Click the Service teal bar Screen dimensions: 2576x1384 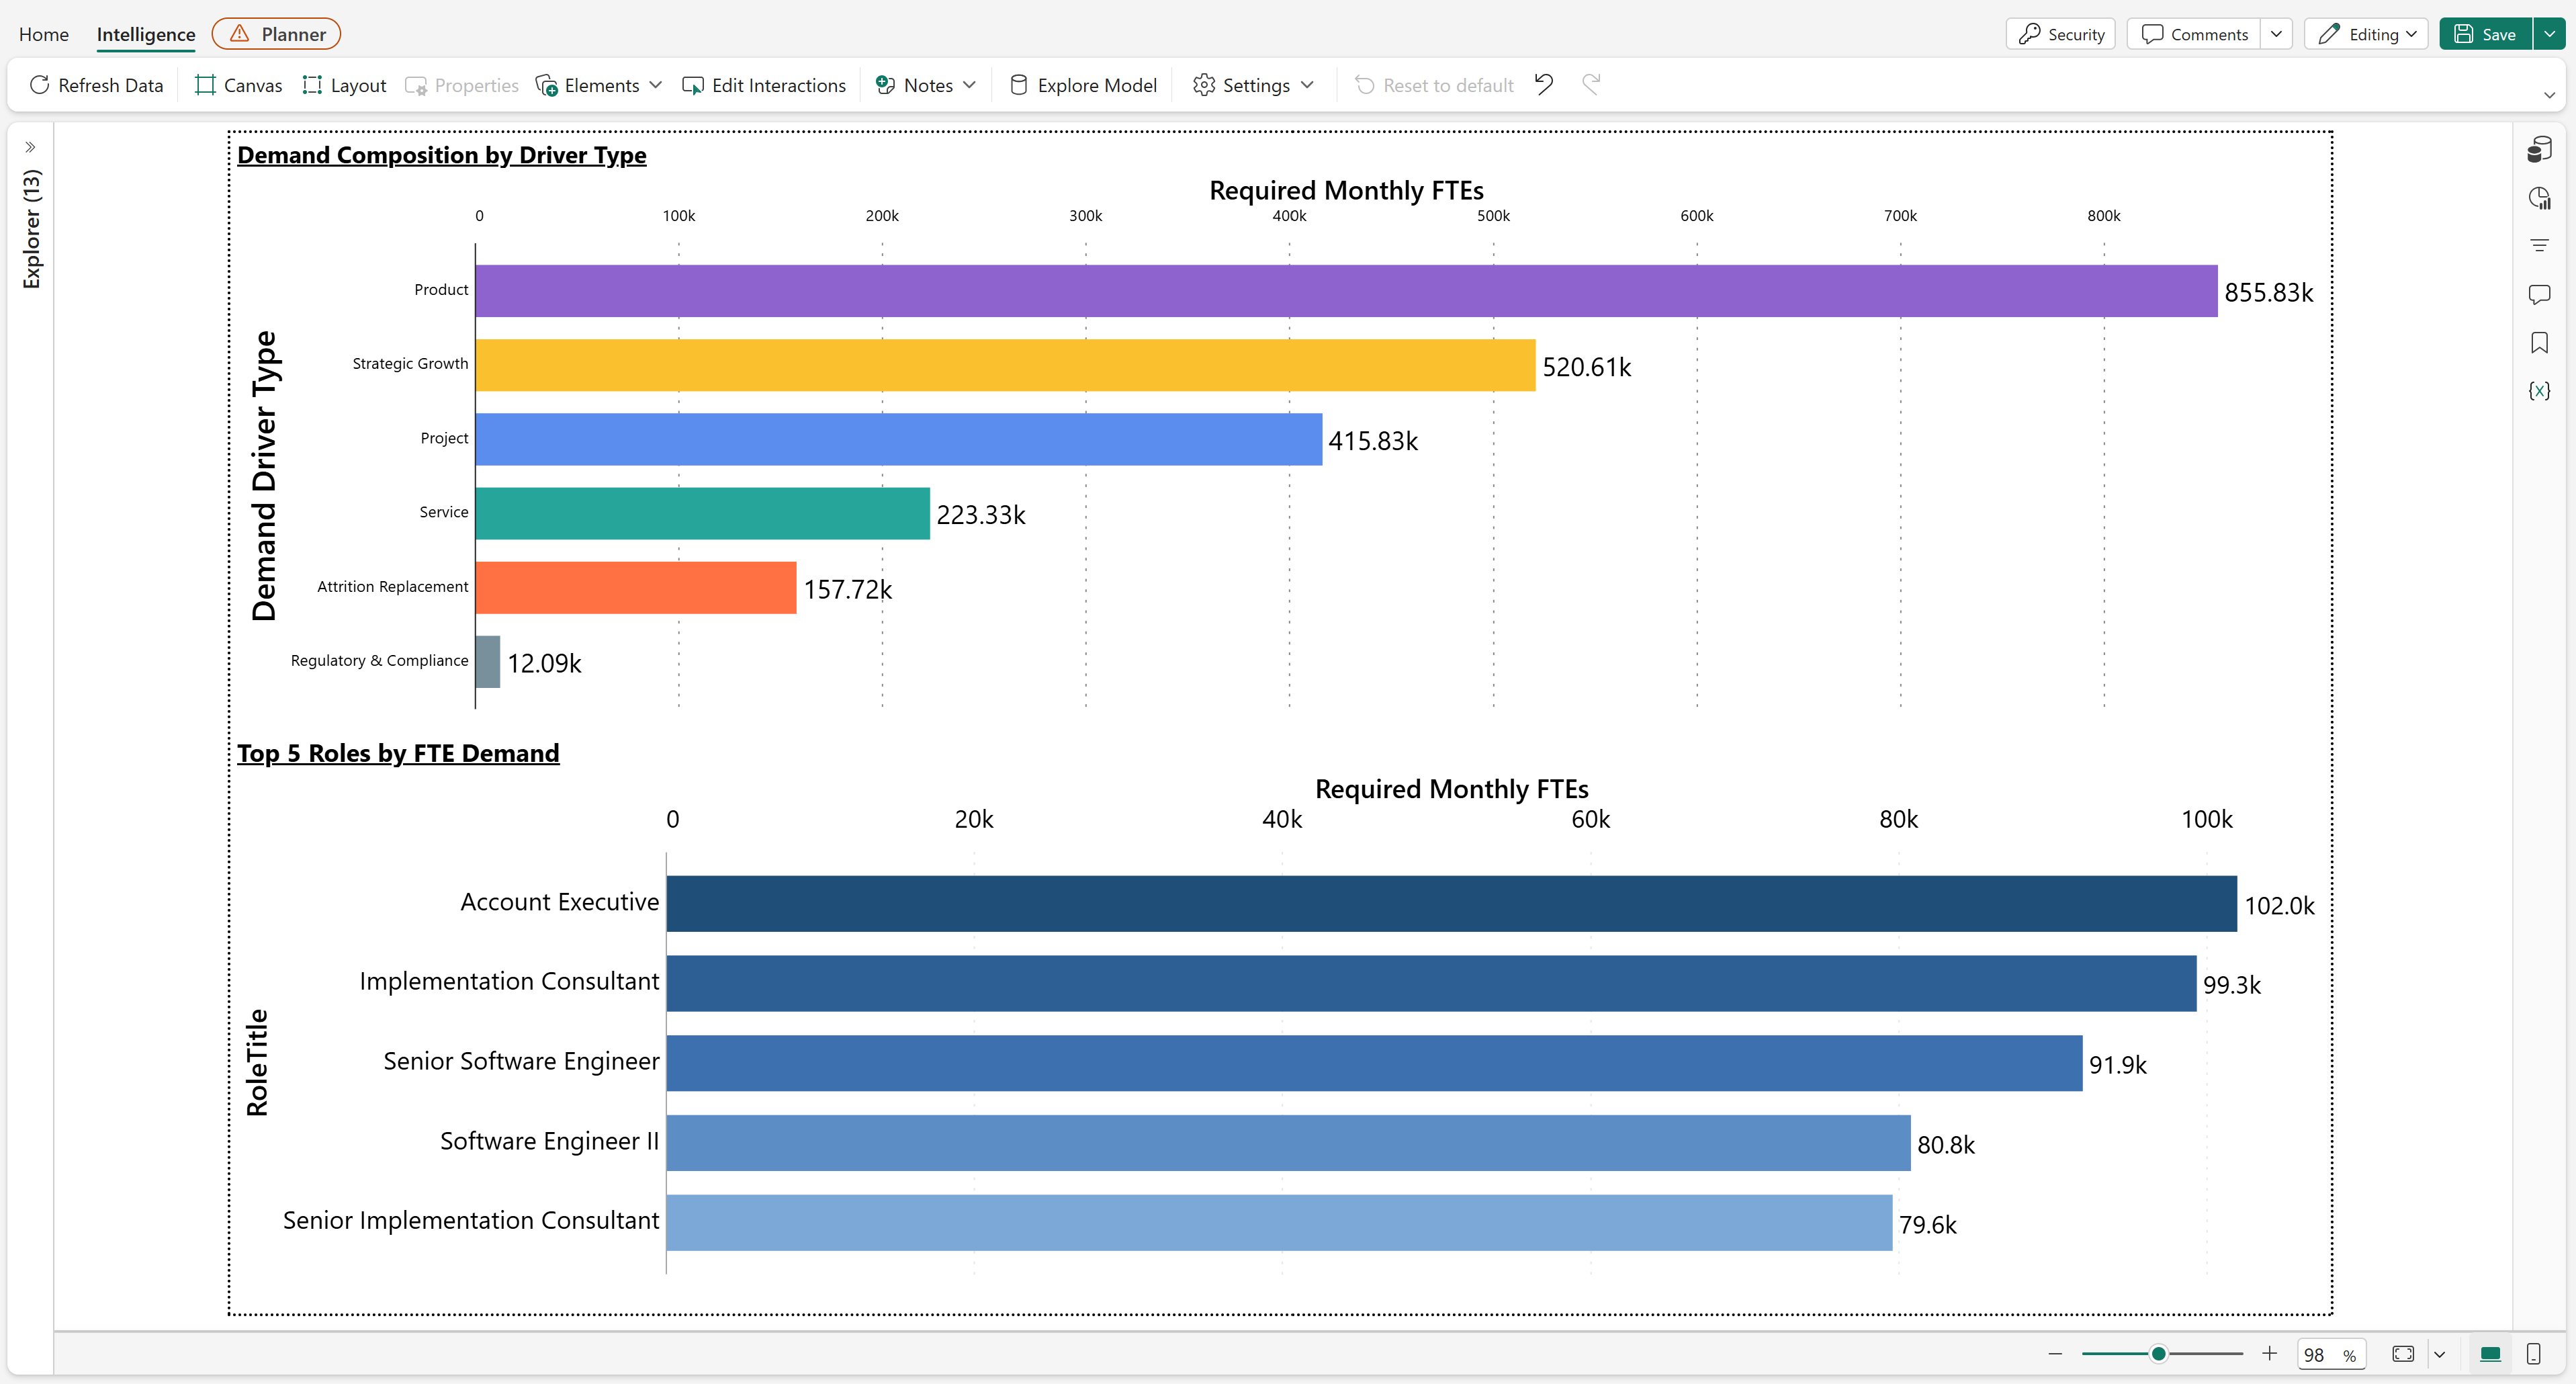point(703,513)
